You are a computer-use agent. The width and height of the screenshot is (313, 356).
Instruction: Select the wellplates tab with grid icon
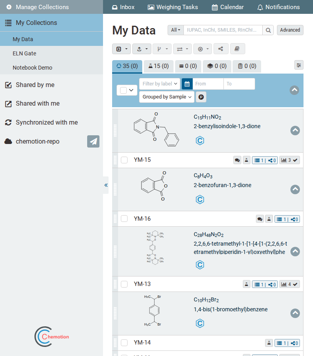click(x=188, y=66)
